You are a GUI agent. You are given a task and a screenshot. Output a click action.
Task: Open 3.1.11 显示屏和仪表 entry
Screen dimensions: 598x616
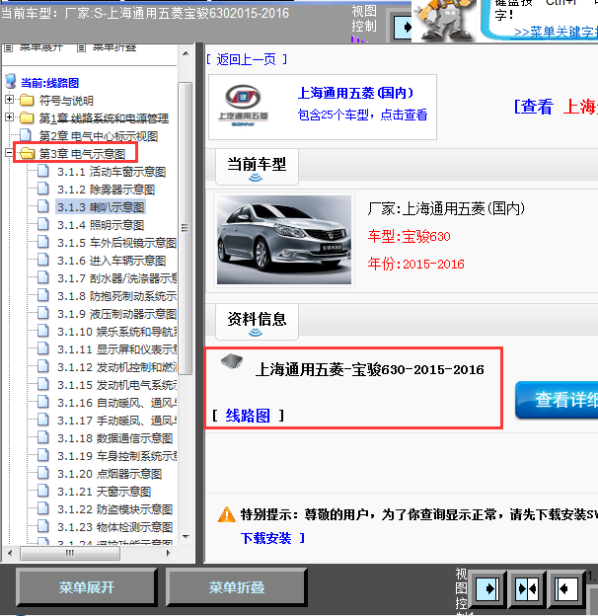(117, 349)
